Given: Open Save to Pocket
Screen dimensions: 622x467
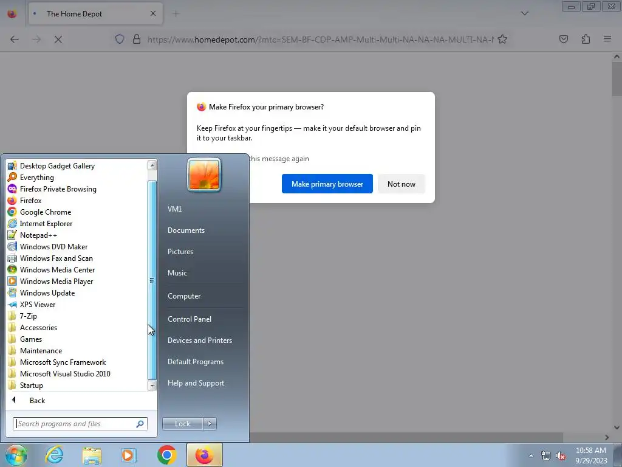Looking at the screenshot, I should (563, 40).
